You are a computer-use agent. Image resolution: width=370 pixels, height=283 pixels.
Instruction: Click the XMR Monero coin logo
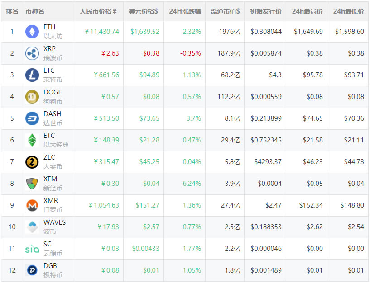pos(32,205)
